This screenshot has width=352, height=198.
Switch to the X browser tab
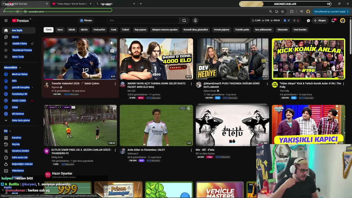[x=116, y=4]
